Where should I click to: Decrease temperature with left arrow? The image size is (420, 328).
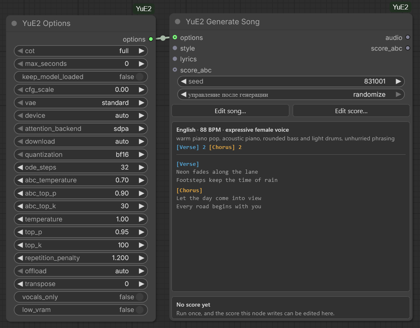click(20, 219)
